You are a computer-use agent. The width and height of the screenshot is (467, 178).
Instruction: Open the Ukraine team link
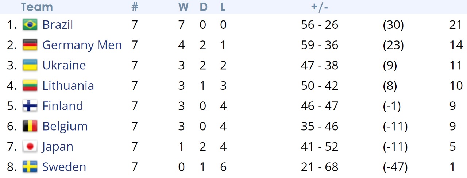click(64, 65)
